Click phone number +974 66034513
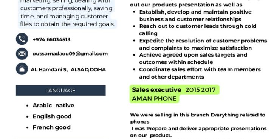Image resolution: width=274 pixels, height=139 pixels. pyautogui.click(x=51, y=39)
